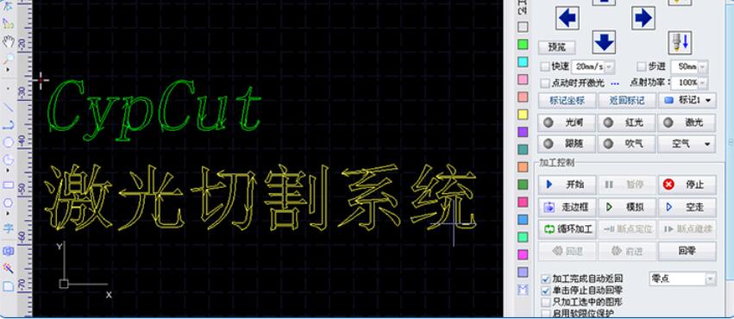Jog the laser head left with arrow
Image resolution: width=734 pixels, height=319 pixels.
coord(568,18)
